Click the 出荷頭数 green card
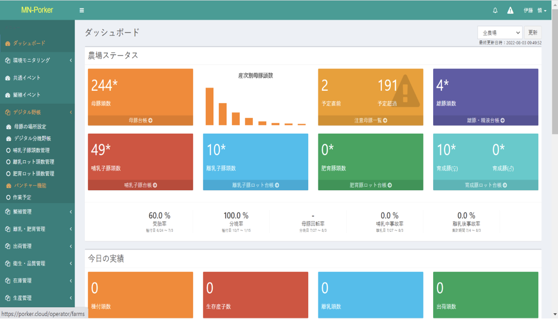The width and height of the screenshot is (558, 328). pos(486,295)
